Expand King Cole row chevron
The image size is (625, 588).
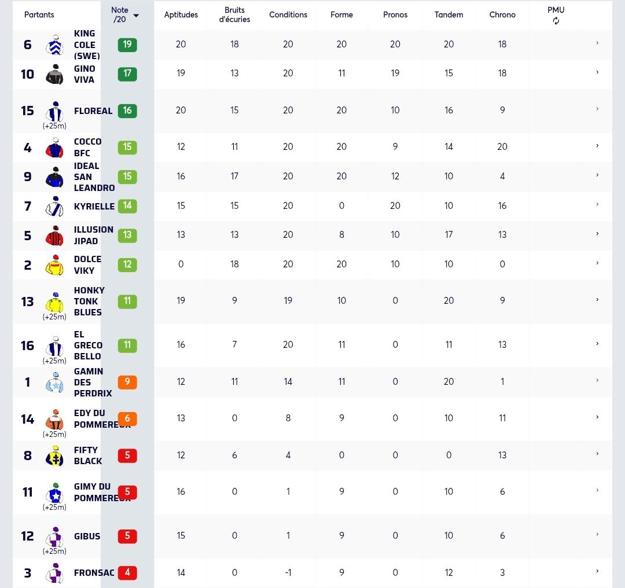pyautogui.click(x=597, y=43)
